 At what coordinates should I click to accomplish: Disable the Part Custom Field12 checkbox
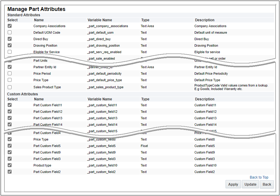point(9,112)
